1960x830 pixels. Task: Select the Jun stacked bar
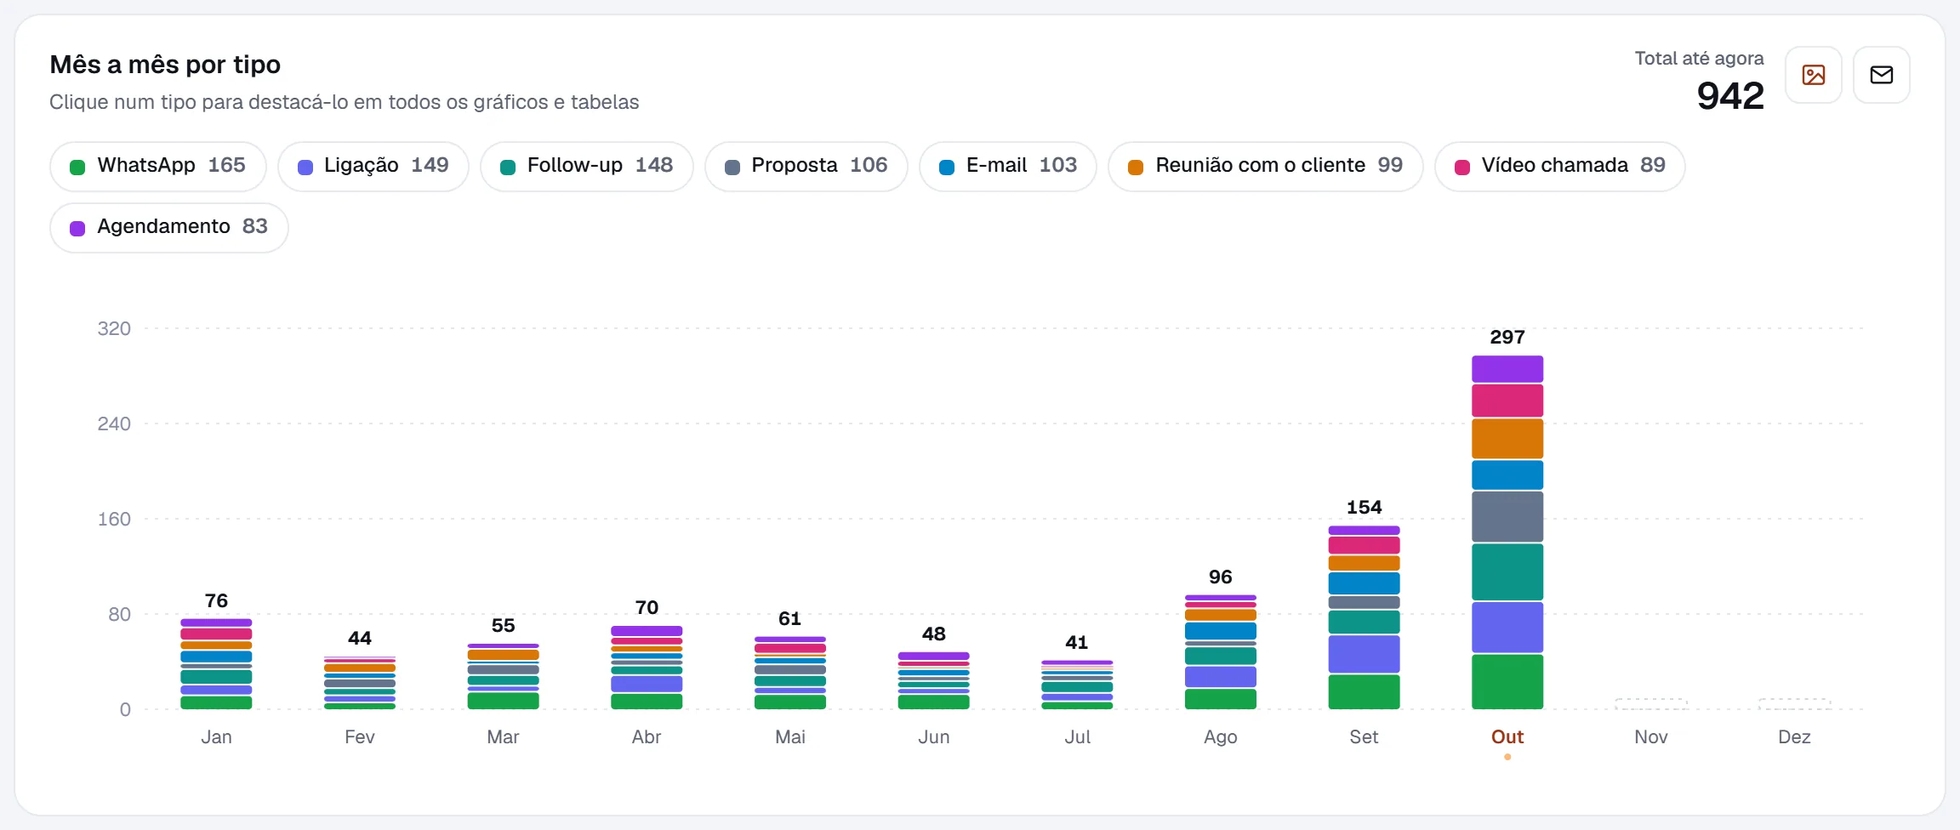tap(933, 680)
